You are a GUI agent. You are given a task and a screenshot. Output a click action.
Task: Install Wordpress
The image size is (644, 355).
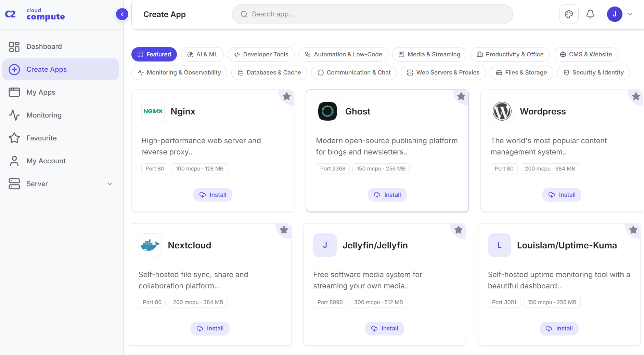(562, 195)
